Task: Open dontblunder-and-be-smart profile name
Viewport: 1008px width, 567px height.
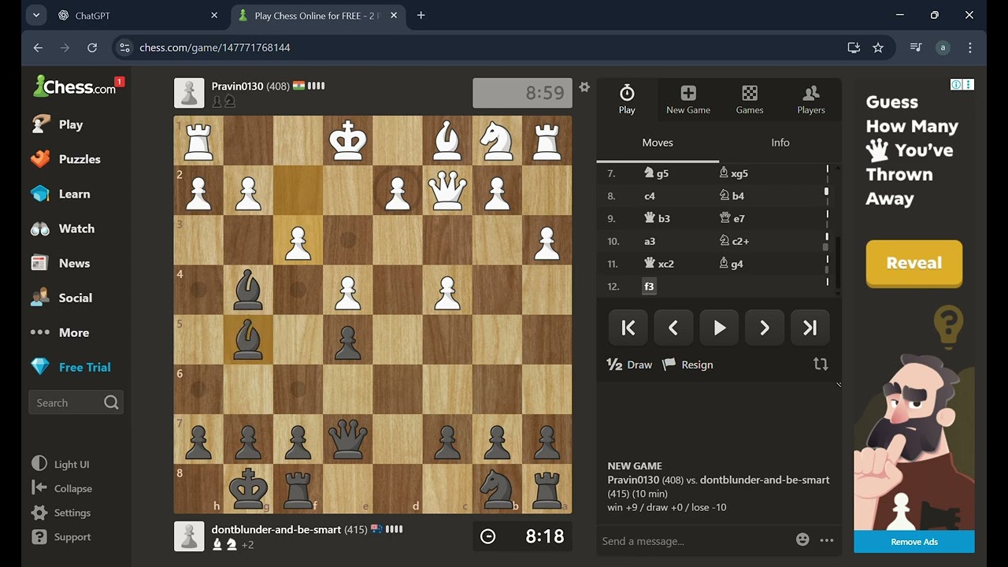Action: pyautogui.click(x=276, y=529)
